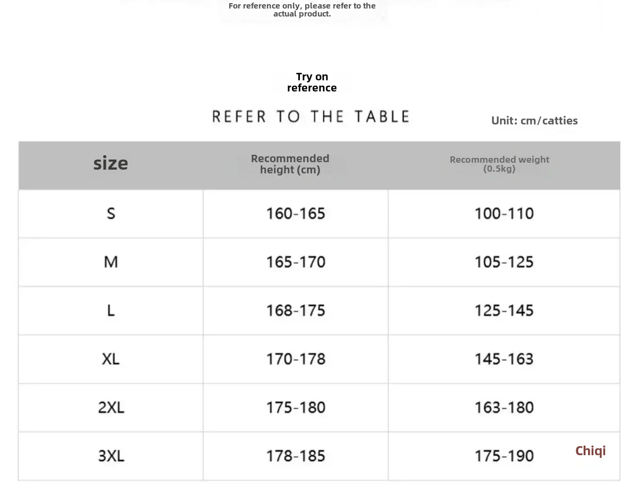This screenshot has width=638, height=494.
Task: Click the 'Recommended weight (0.5kg)' header
Action: pos(499,164)
